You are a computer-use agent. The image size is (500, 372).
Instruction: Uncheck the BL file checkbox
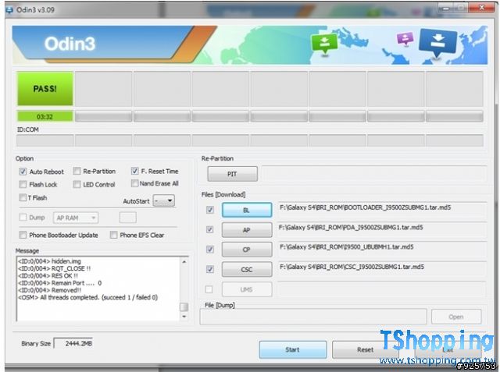pos(210,210)
